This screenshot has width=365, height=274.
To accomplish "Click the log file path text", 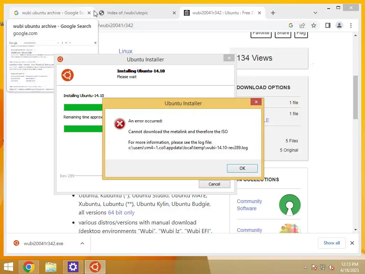I will point(188,148).
